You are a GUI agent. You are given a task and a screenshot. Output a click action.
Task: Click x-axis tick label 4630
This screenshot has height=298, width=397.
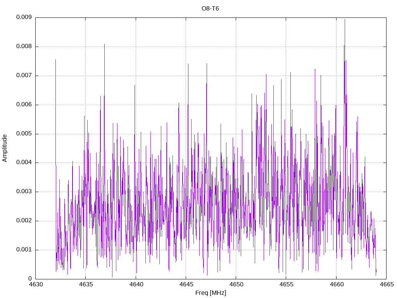click(x=36, y=284)
